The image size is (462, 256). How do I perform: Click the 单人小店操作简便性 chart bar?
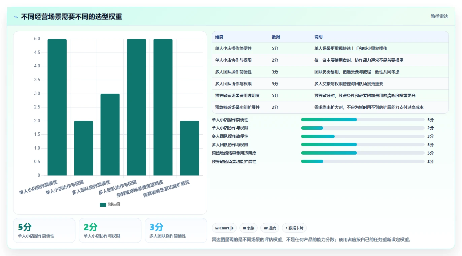57,107
